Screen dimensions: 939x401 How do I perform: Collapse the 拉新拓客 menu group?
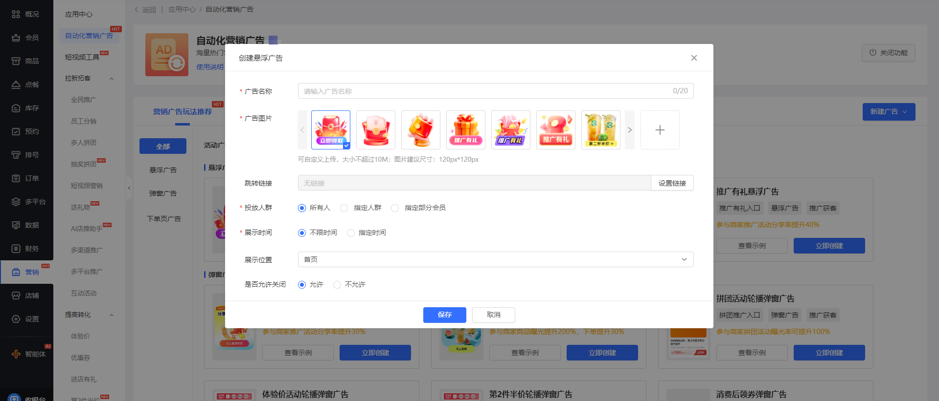(x=112, y=79)
